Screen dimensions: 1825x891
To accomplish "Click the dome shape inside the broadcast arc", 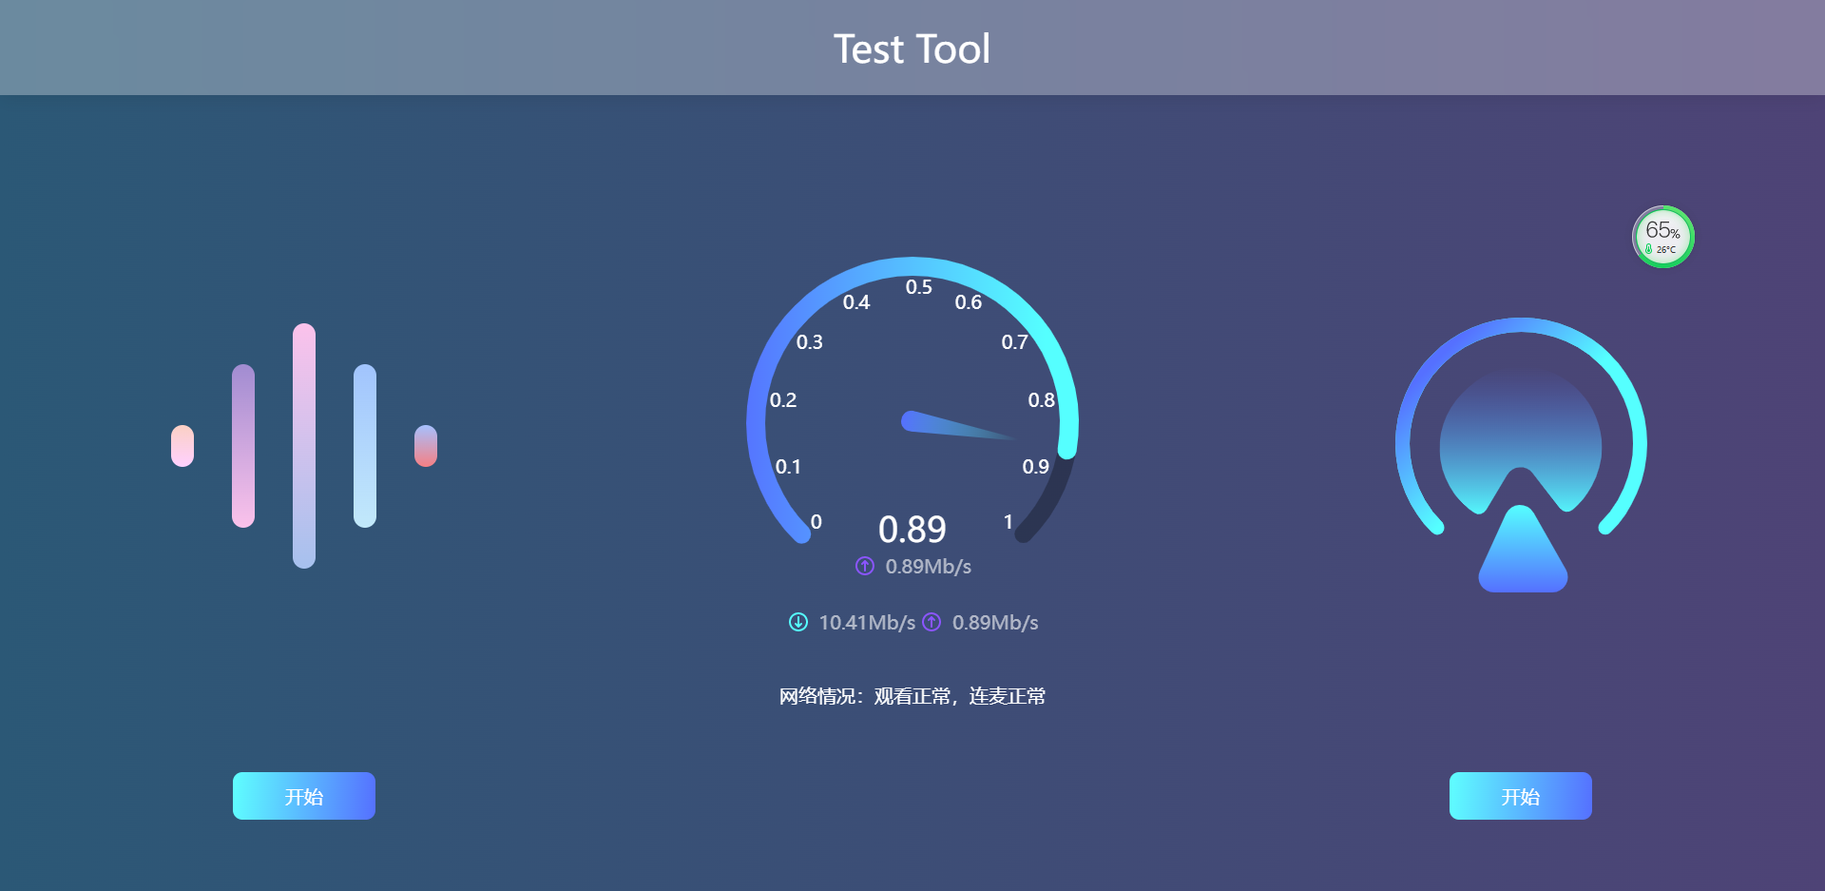I will (1521, 428).
